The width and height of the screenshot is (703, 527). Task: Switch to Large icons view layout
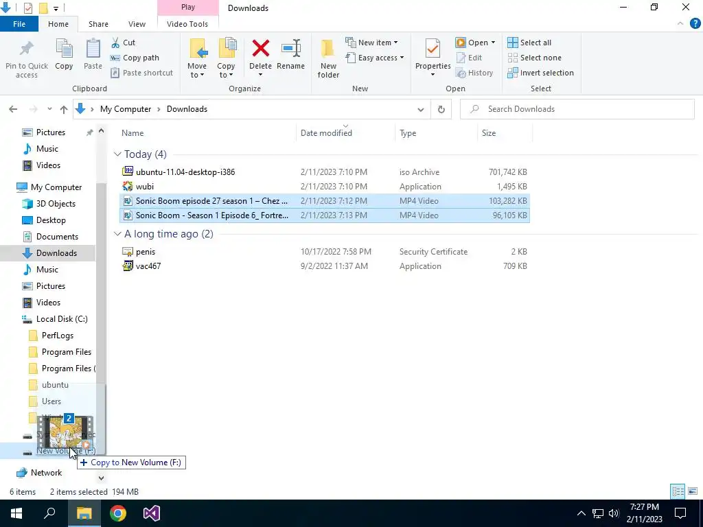pos(693,491)
